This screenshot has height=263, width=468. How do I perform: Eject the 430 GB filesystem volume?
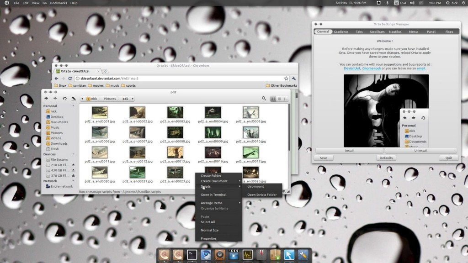pos(73,170)
